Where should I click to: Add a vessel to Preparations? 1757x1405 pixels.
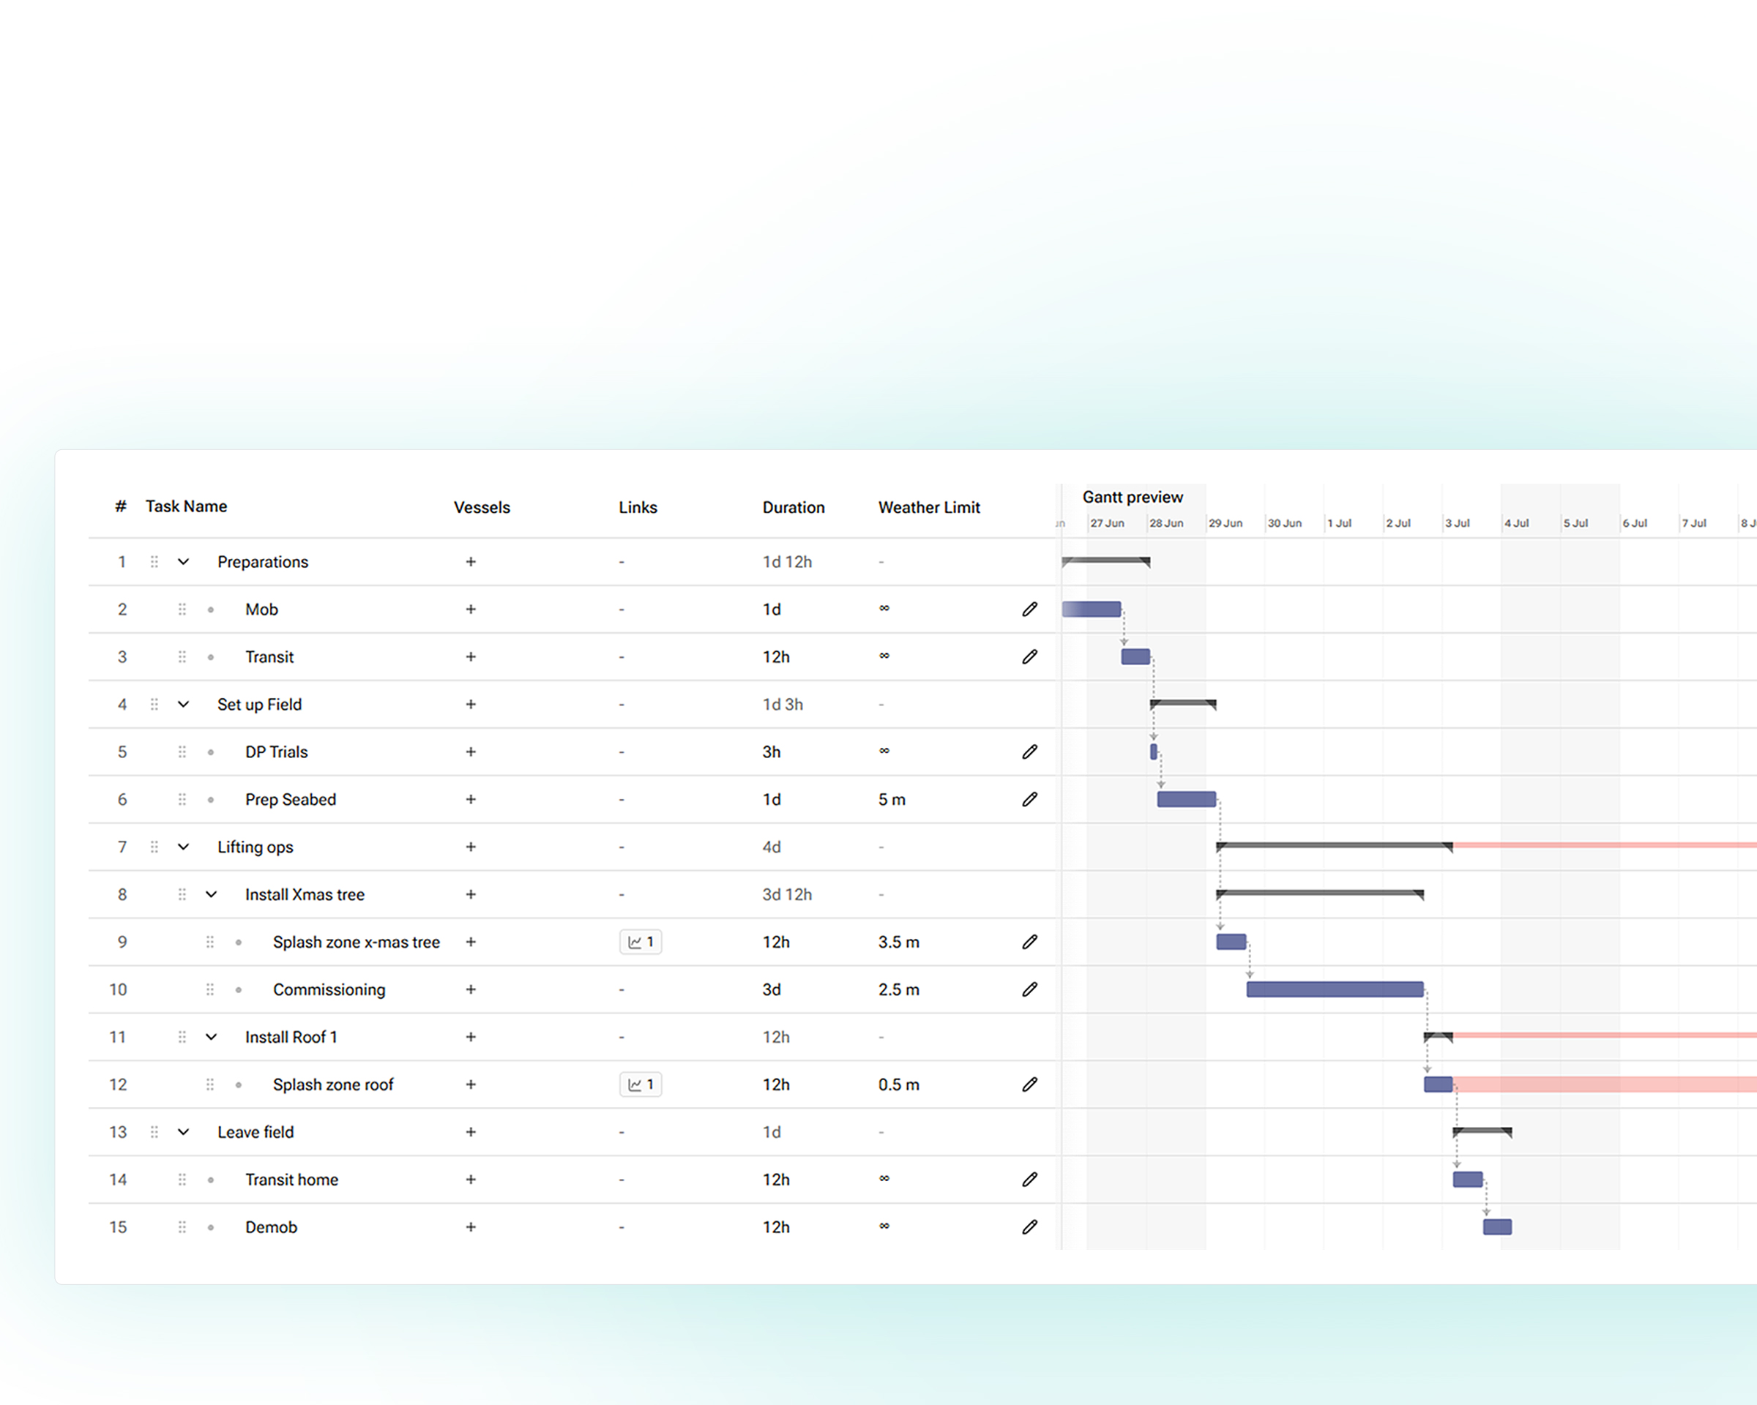click(470, 562)
